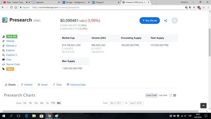This screenshot has height=119, width=211.
Task: Open the Explorer link
Action: coord(11,50)
